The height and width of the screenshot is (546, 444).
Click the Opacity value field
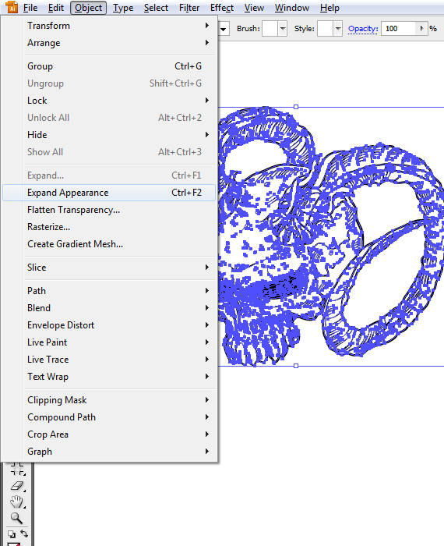click(x=399, y=29)
